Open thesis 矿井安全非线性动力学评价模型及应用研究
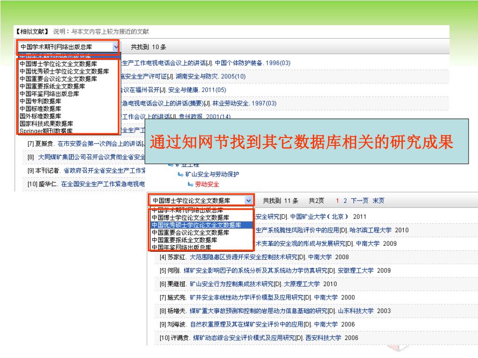 [x=246, y=297]
